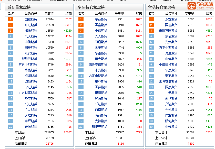Select the short total change 7490
Viewport: 215px width, 149px height.
(x=191, y=144)
